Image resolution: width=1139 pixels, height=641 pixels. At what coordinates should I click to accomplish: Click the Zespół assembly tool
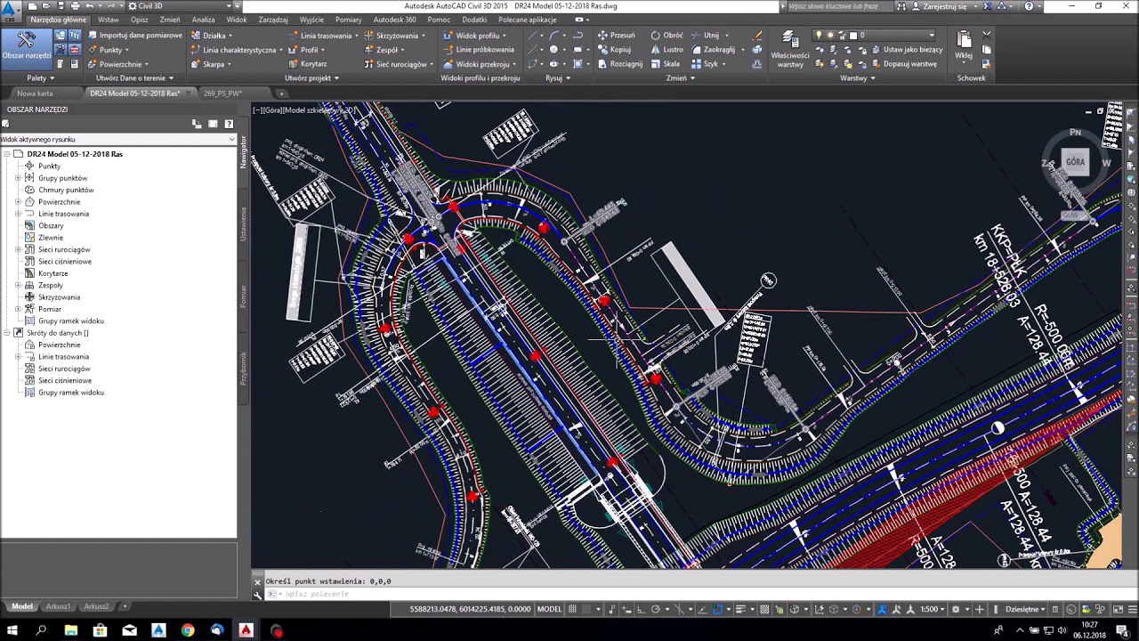click(x=385, y=50)
